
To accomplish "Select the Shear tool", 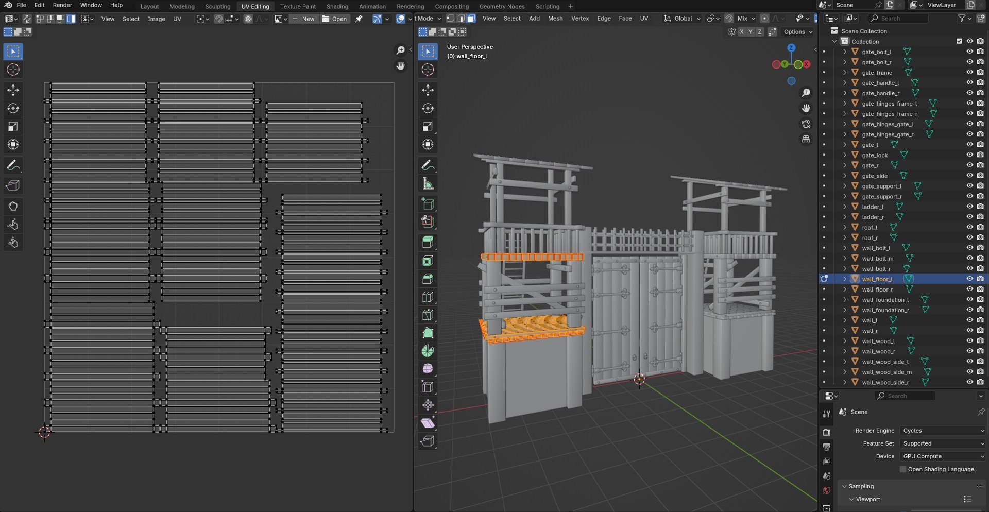I will (428, 423).
